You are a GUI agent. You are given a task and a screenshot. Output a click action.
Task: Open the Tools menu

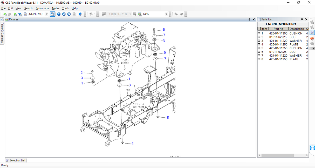(x=65, y=8)
